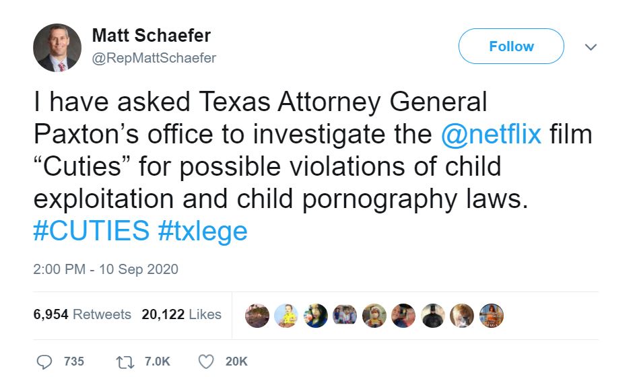635x377 pixels.
Task: Click the last liker avatar in the row
Action: pyautogui.click(x=492, y=315)
